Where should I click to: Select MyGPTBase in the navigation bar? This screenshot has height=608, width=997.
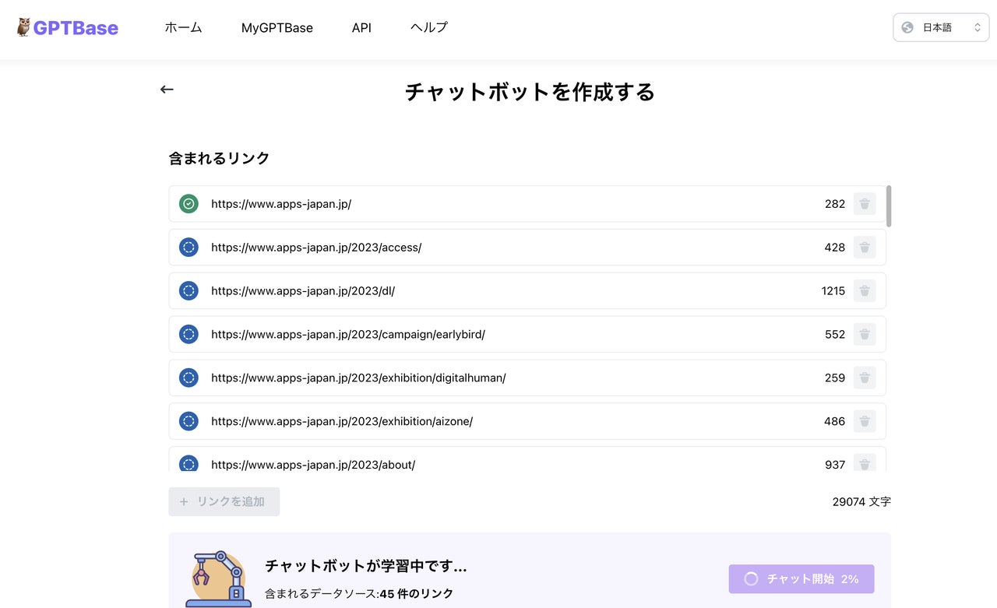coord(277,27)
